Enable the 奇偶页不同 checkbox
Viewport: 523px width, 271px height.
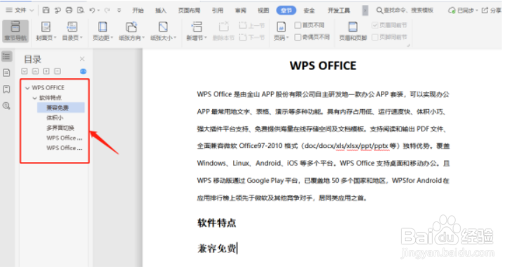click(x=298, y=37)
